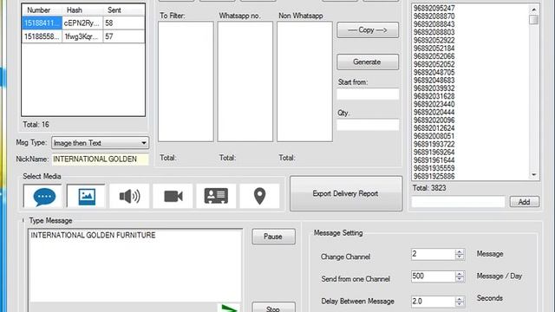Viewport: 555px width, 312px height.
Task: Click the To Filter list box
Action: [x=186, y=81]
